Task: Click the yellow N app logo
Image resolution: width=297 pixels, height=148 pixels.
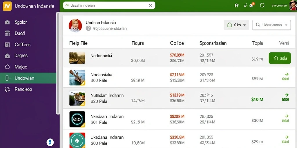Action: tap(7, 6)
